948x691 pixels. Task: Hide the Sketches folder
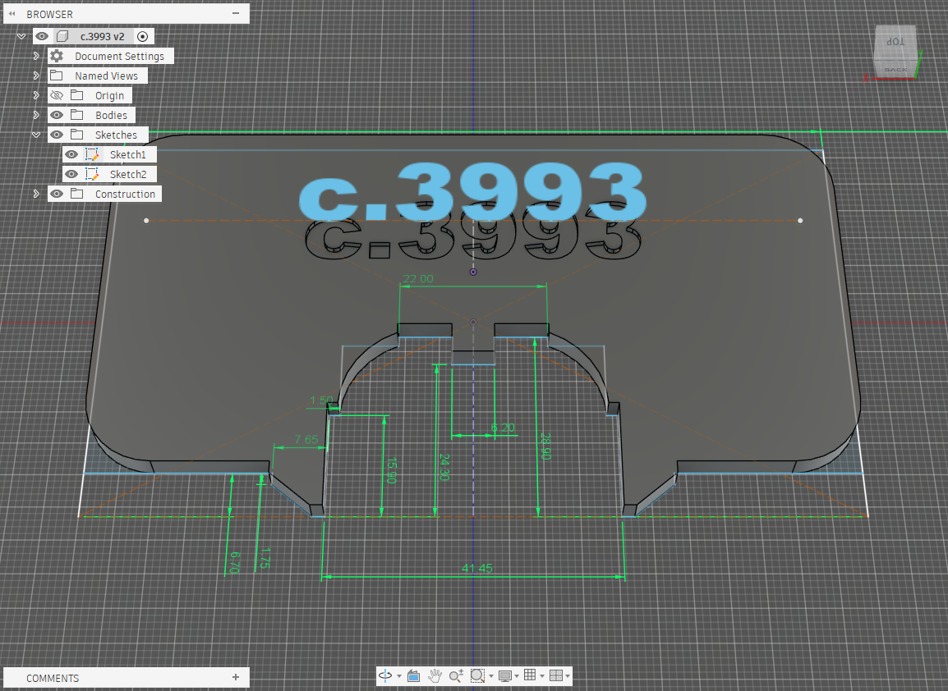pyautogui.click(x=56, y=135)
